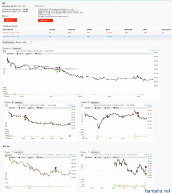The image size is (172, 193).
Task: Click hamaha.net link on 5-minute PI chart
Action: tap(72, 105)
